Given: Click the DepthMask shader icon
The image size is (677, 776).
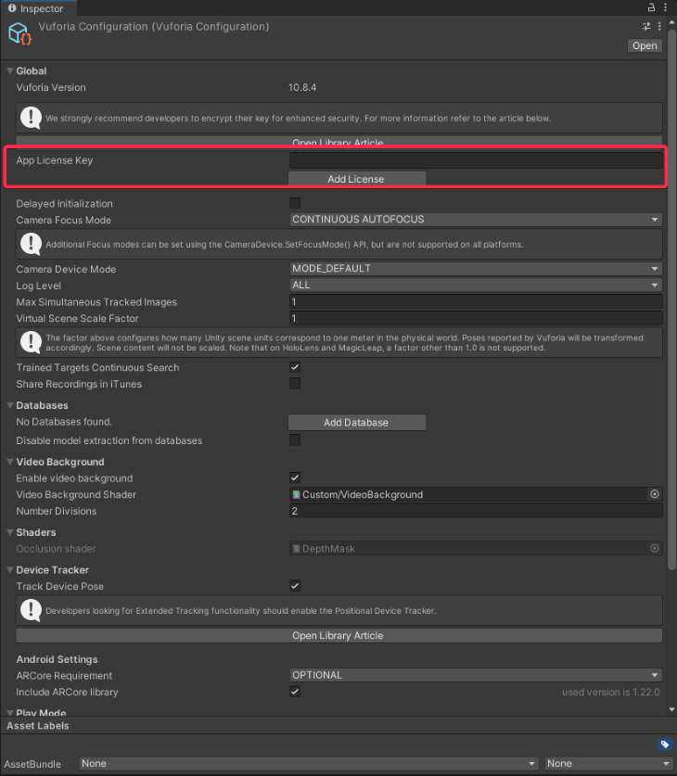Looking at the screenshot, I should (x=297, y=548).
